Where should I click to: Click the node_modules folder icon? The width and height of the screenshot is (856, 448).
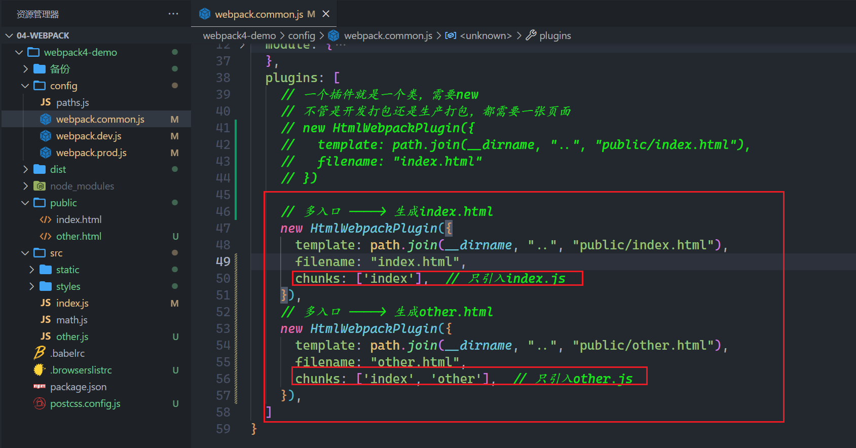pos(40,186)
